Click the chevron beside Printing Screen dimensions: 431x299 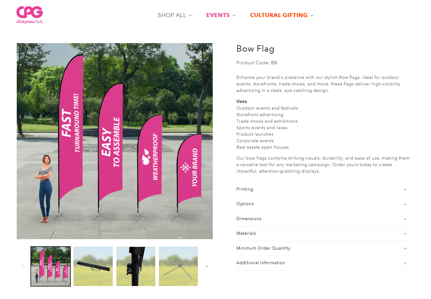pos(405,190)
